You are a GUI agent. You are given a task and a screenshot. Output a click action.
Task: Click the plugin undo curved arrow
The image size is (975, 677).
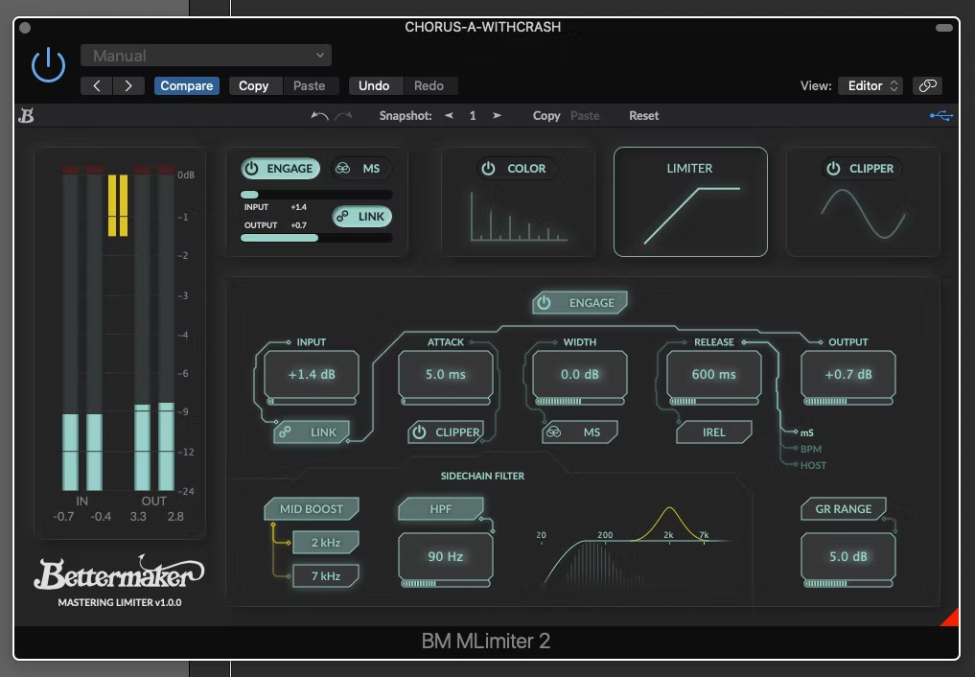click(319, 116)
